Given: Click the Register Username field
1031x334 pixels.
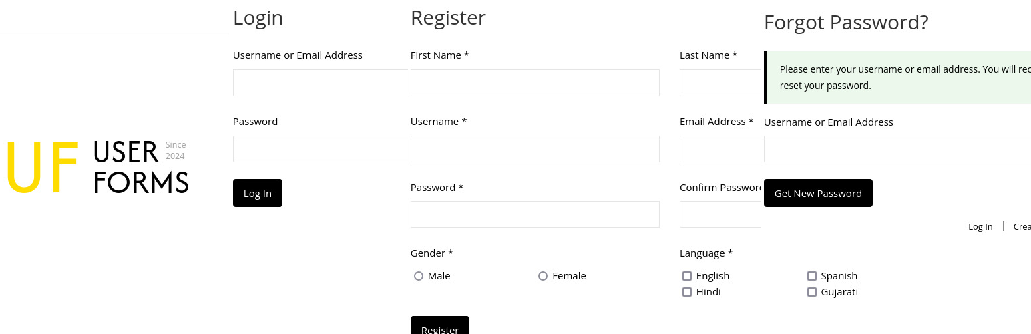Looking at the screenshot, I should pyautogui.click(x=535, y=149).
